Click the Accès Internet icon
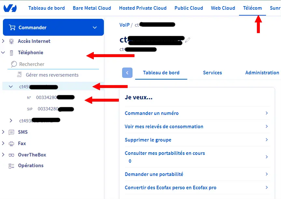 click(11, 41)
